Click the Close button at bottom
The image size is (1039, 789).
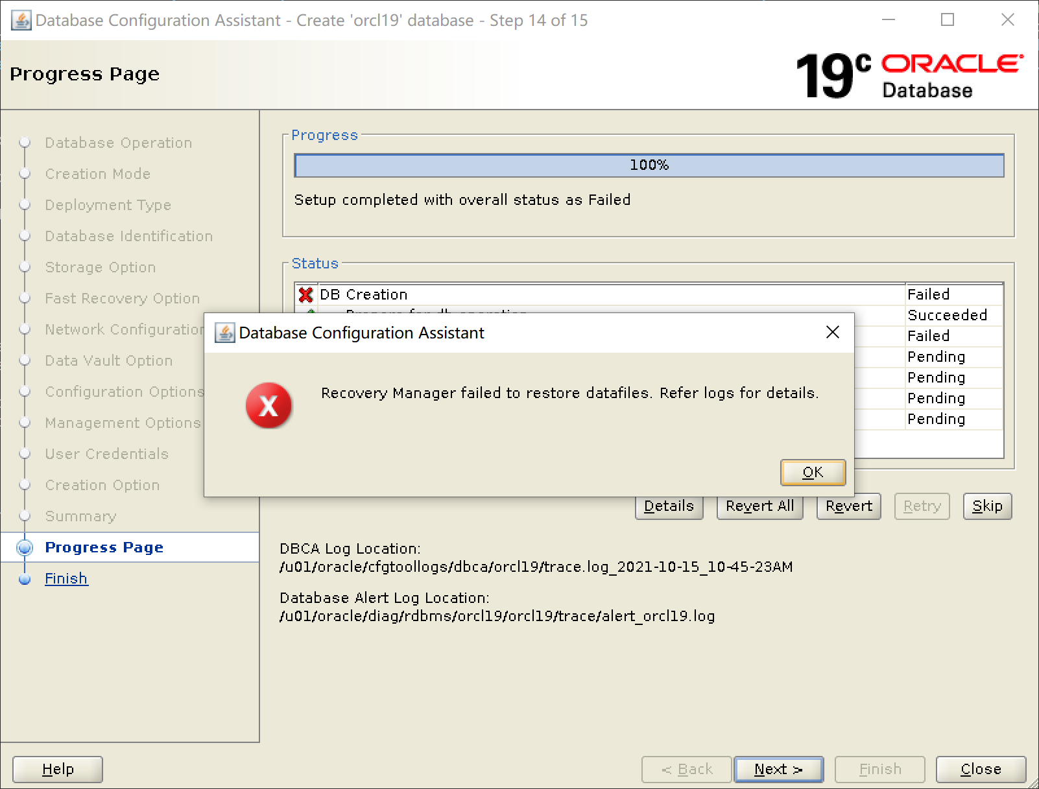pyautogui.click(x=981, y=769)
